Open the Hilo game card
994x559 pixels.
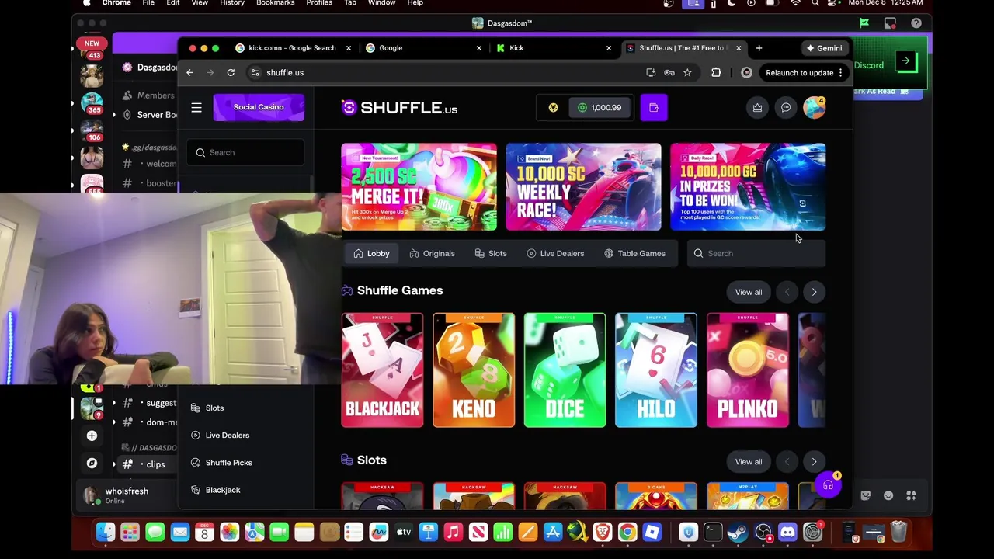656,370
